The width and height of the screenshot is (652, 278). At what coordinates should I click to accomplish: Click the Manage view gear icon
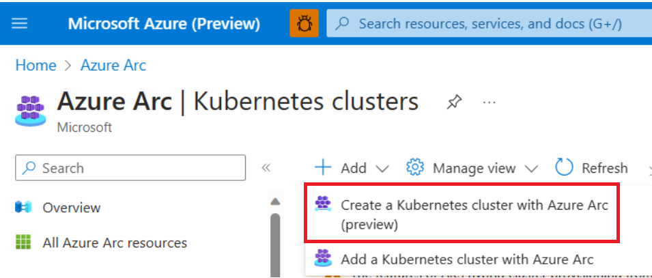click(415, 167)
